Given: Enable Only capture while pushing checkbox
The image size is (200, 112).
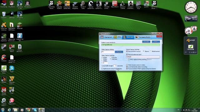Looking at the screenshot, I should tap(129, 59).
